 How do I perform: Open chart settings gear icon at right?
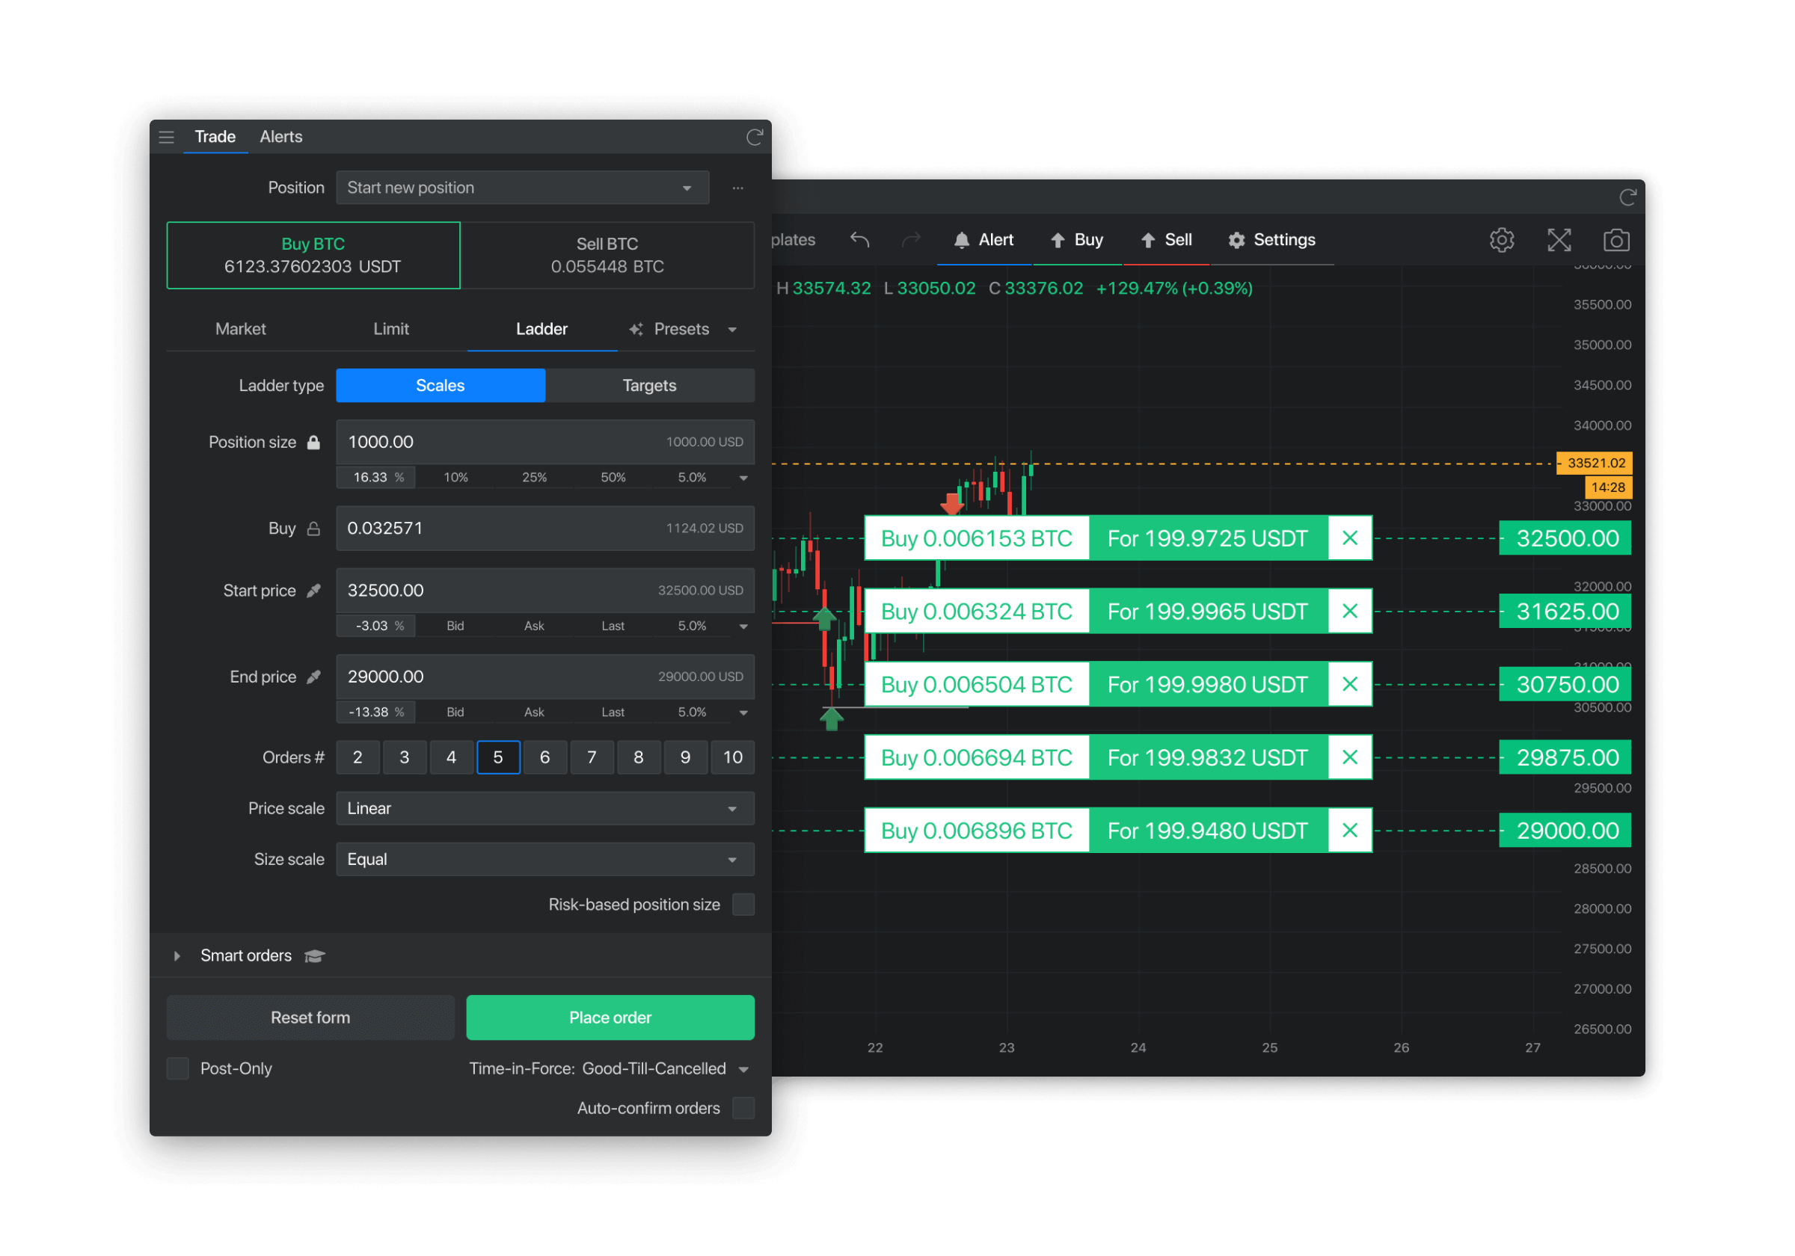pos(1502,240)
